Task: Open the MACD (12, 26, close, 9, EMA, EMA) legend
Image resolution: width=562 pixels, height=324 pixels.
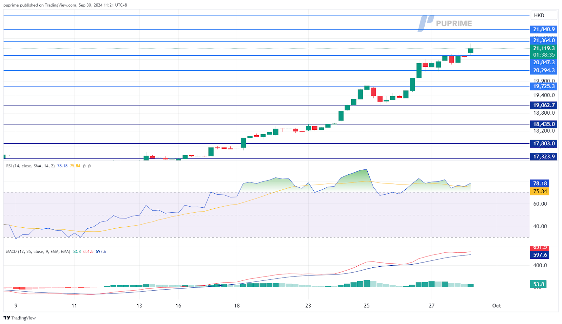Action: coord(38,252)
